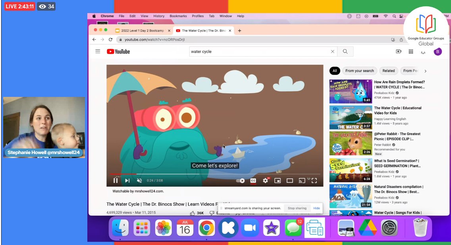The width and height of the screenshot is (451, 245).
Task: Select the 'From your search' chip
Action: (360, 71)
